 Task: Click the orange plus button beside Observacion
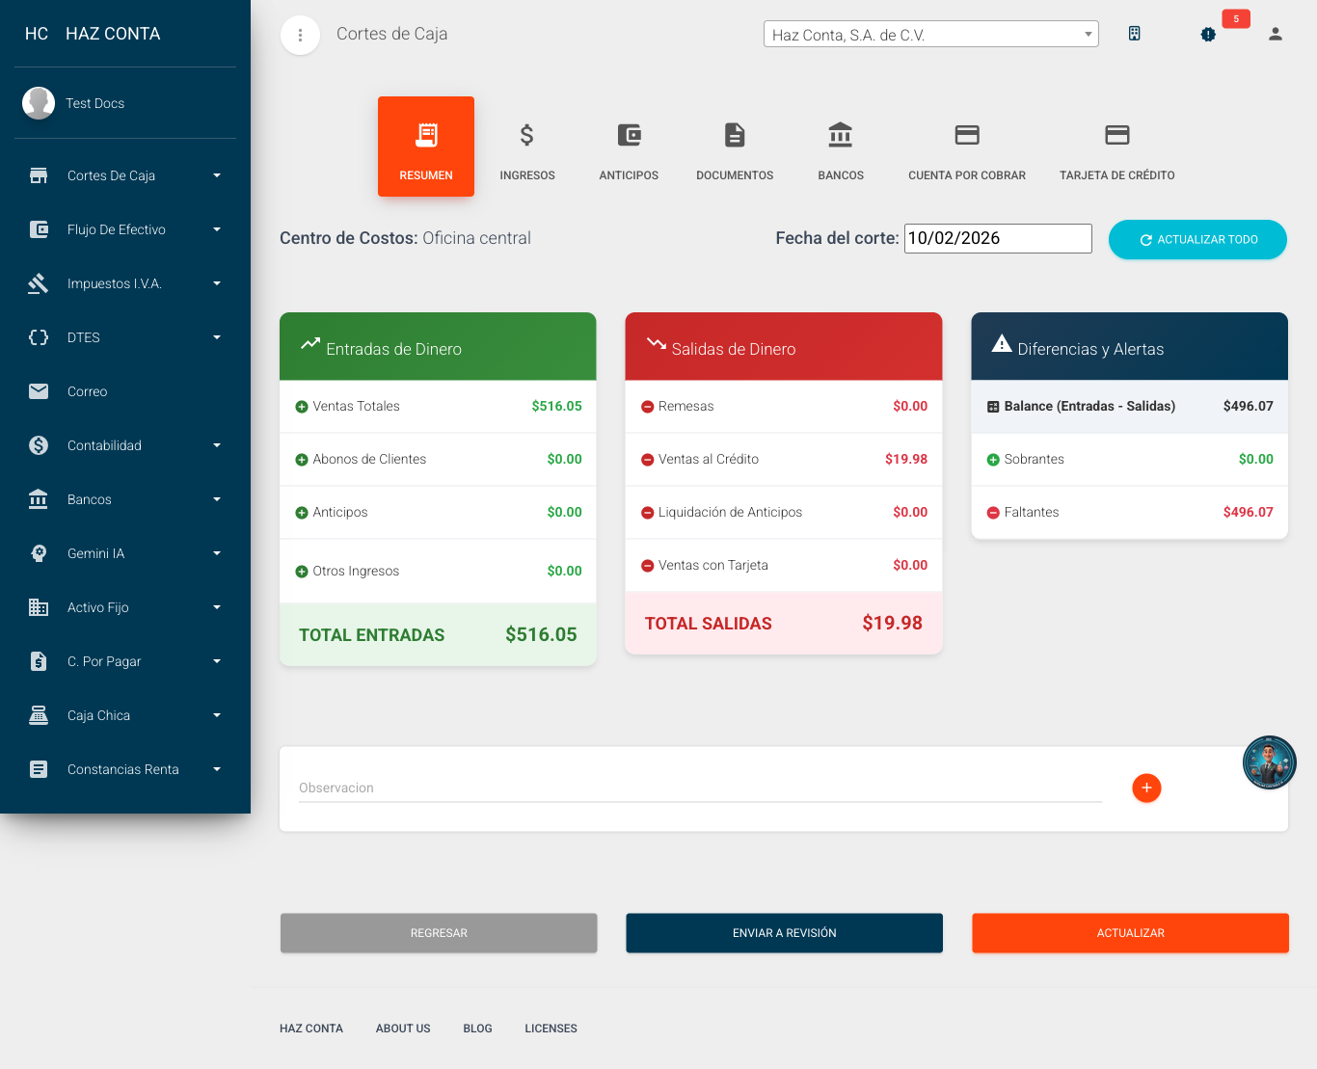coord(1145,788)
